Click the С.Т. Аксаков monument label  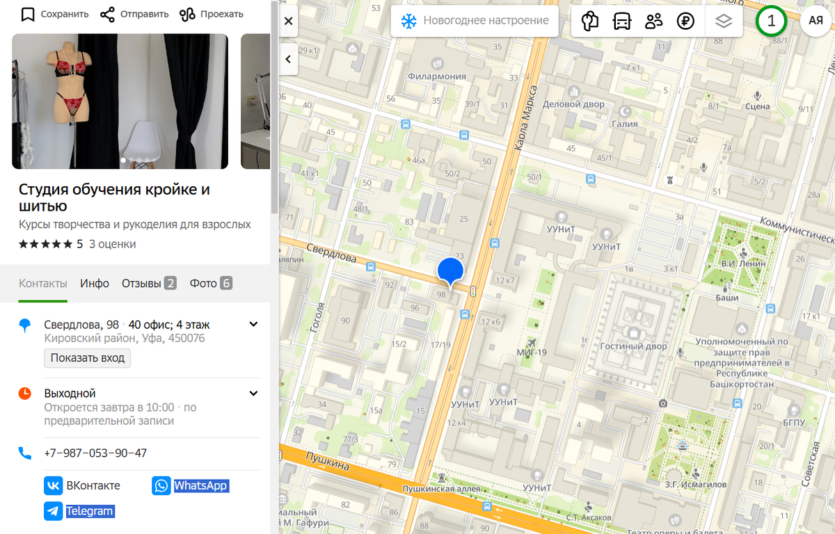pos(589,517)
